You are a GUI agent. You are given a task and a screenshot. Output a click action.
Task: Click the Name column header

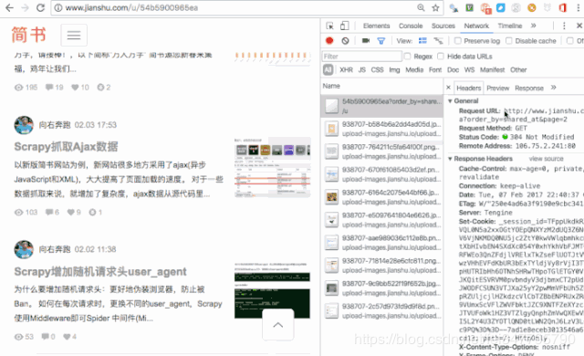[331, 86]
